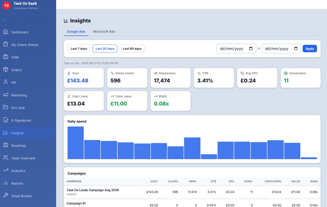Click the ROAS column header
The height and width of the screenshot is (207, 327).
coord(314,181)
